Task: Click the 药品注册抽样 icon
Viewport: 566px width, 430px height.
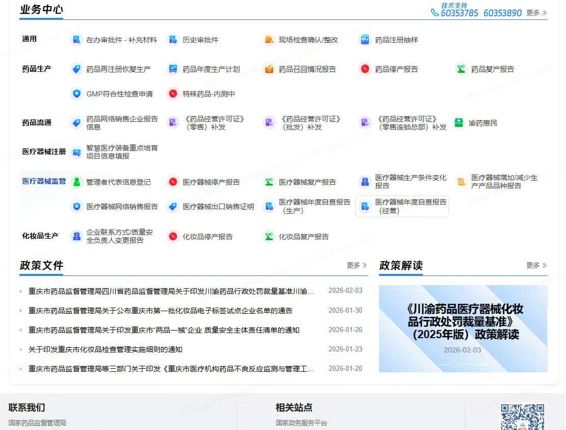Action: pyautogui.click(x=365, y=40)
